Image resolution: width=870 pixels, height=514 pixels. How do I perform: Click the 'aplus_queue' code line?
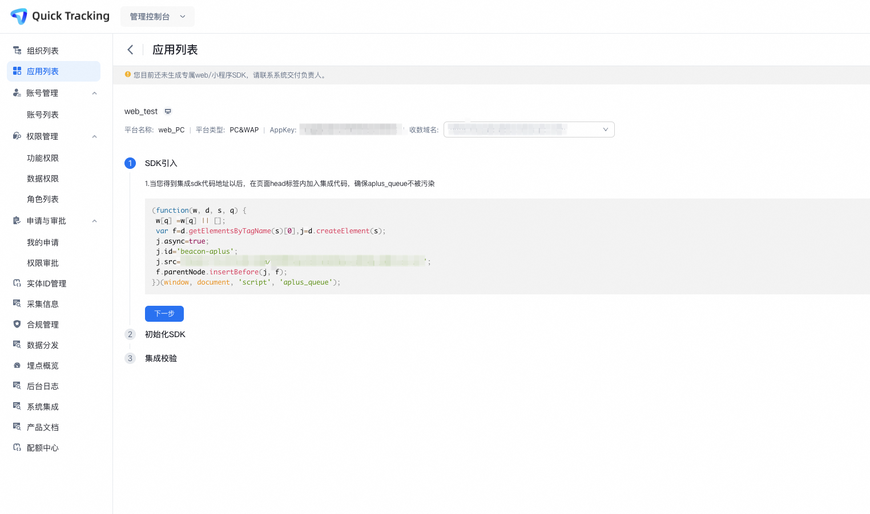click(246, 282)
